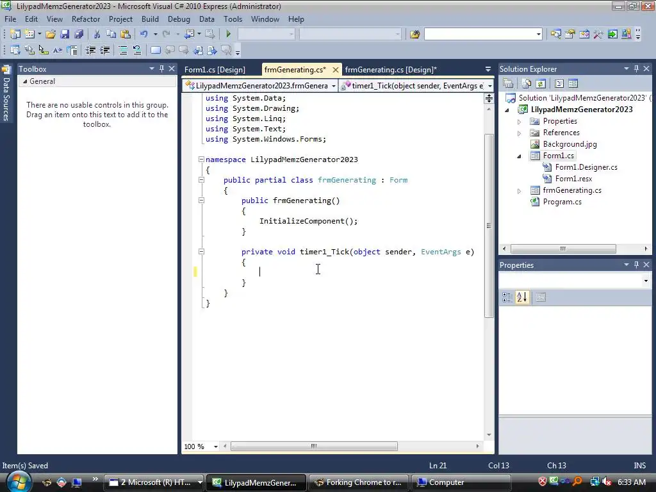Collapse the namespace LilypadMemzGenerator2023 code block
This screenshot has height=492, width=656.
pyautogui.click(x=201, y=160)
